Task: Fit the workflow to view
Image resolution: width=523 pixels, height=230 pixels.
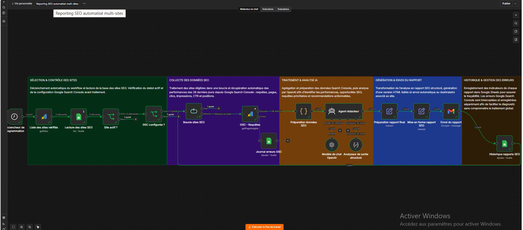Action: [13, 227]
